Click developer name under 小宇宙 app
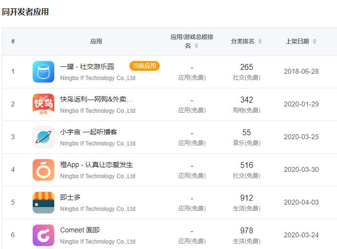Image resolution: width=337 pixels, height=249 pixels. click(98, 144)
